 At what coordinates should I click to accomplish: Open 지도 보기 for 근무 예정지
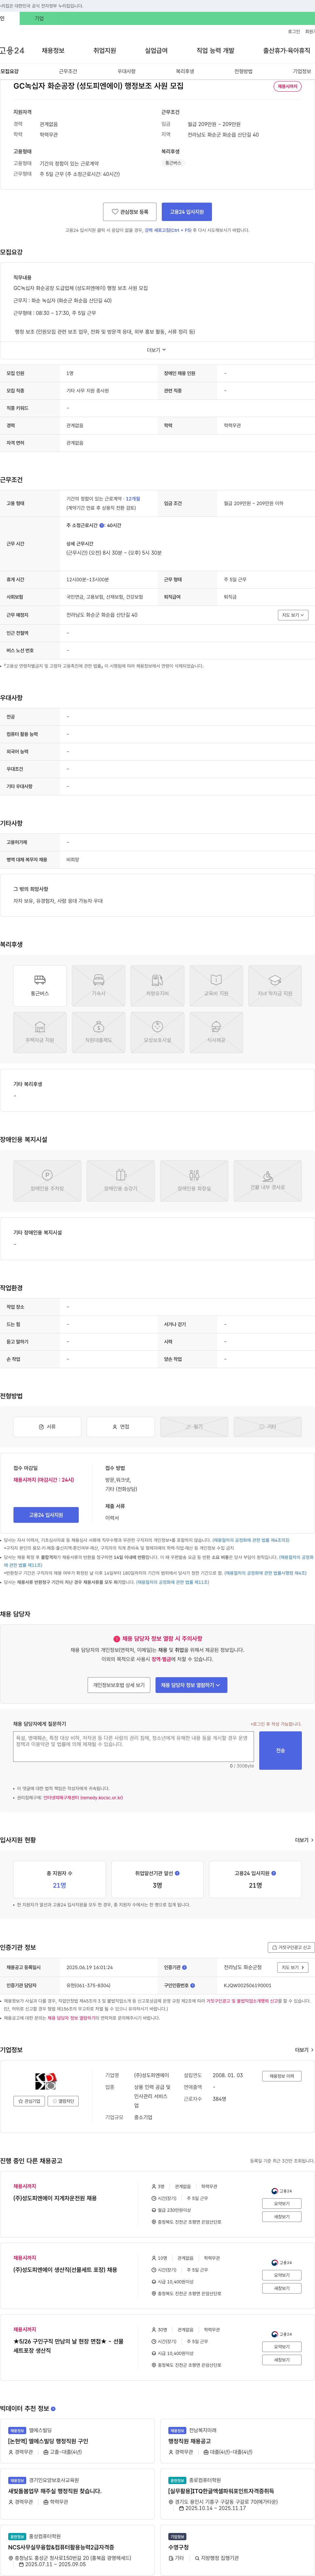pos(293,615)
